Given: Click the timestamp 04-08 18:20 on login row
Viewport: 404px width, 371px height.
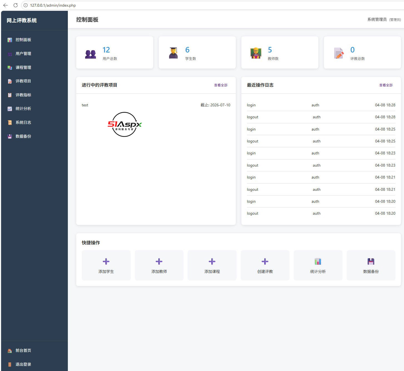Looking at the screenshot, I should coord(385,201).
